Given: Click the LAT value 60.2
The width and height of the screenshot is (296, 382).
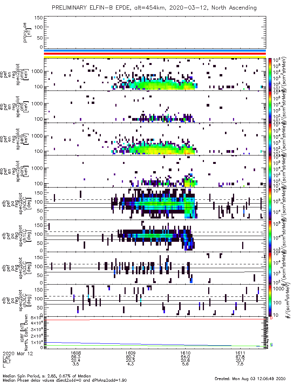Looking at the screenshot, I should (x=131, y=357).
